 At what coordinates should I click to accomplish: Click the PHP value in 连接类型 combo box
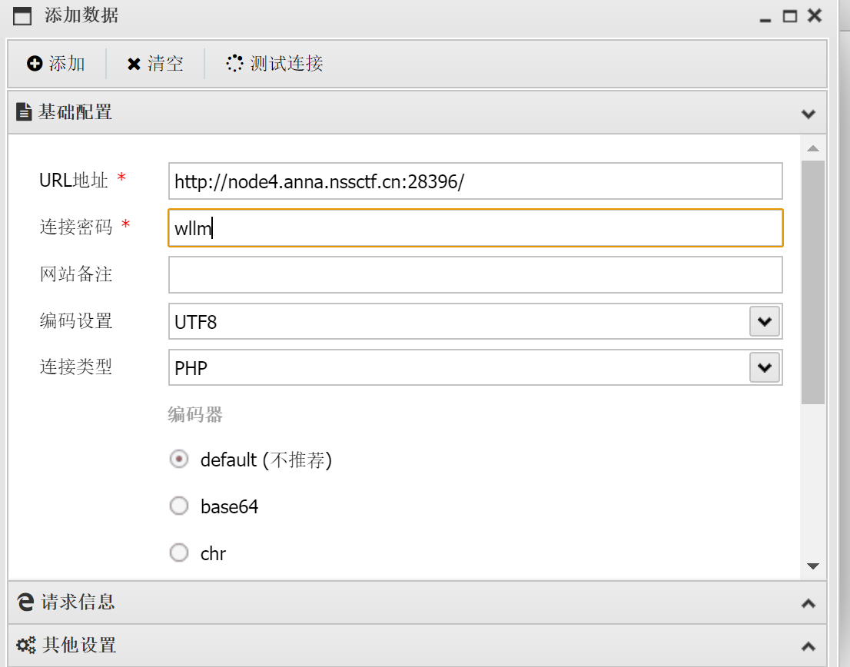[191, 368]
